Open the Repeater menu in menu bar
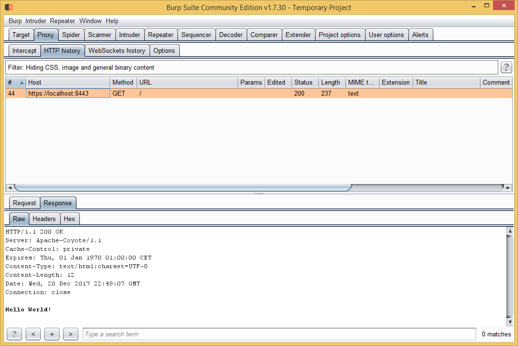Screen dimensions: 518x346 tap(63, 21)
